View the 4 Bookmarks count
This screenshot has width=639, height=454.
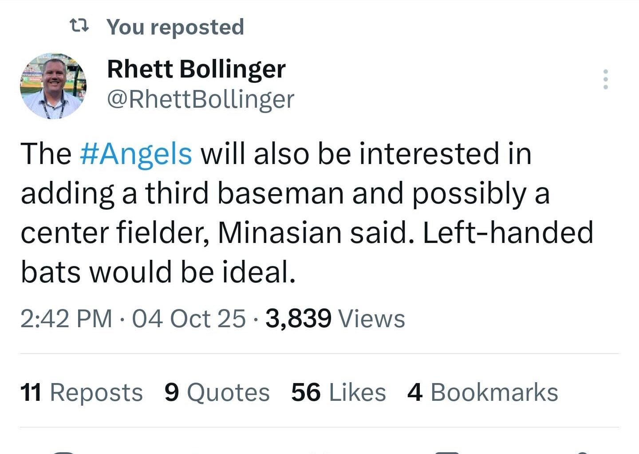coord(484,392)
